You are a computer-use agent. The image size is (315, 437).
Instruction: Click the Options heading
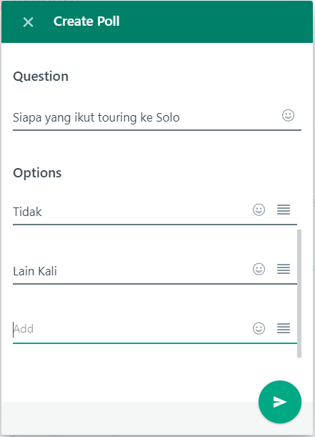pyautogui.click(x=37, y=173)
